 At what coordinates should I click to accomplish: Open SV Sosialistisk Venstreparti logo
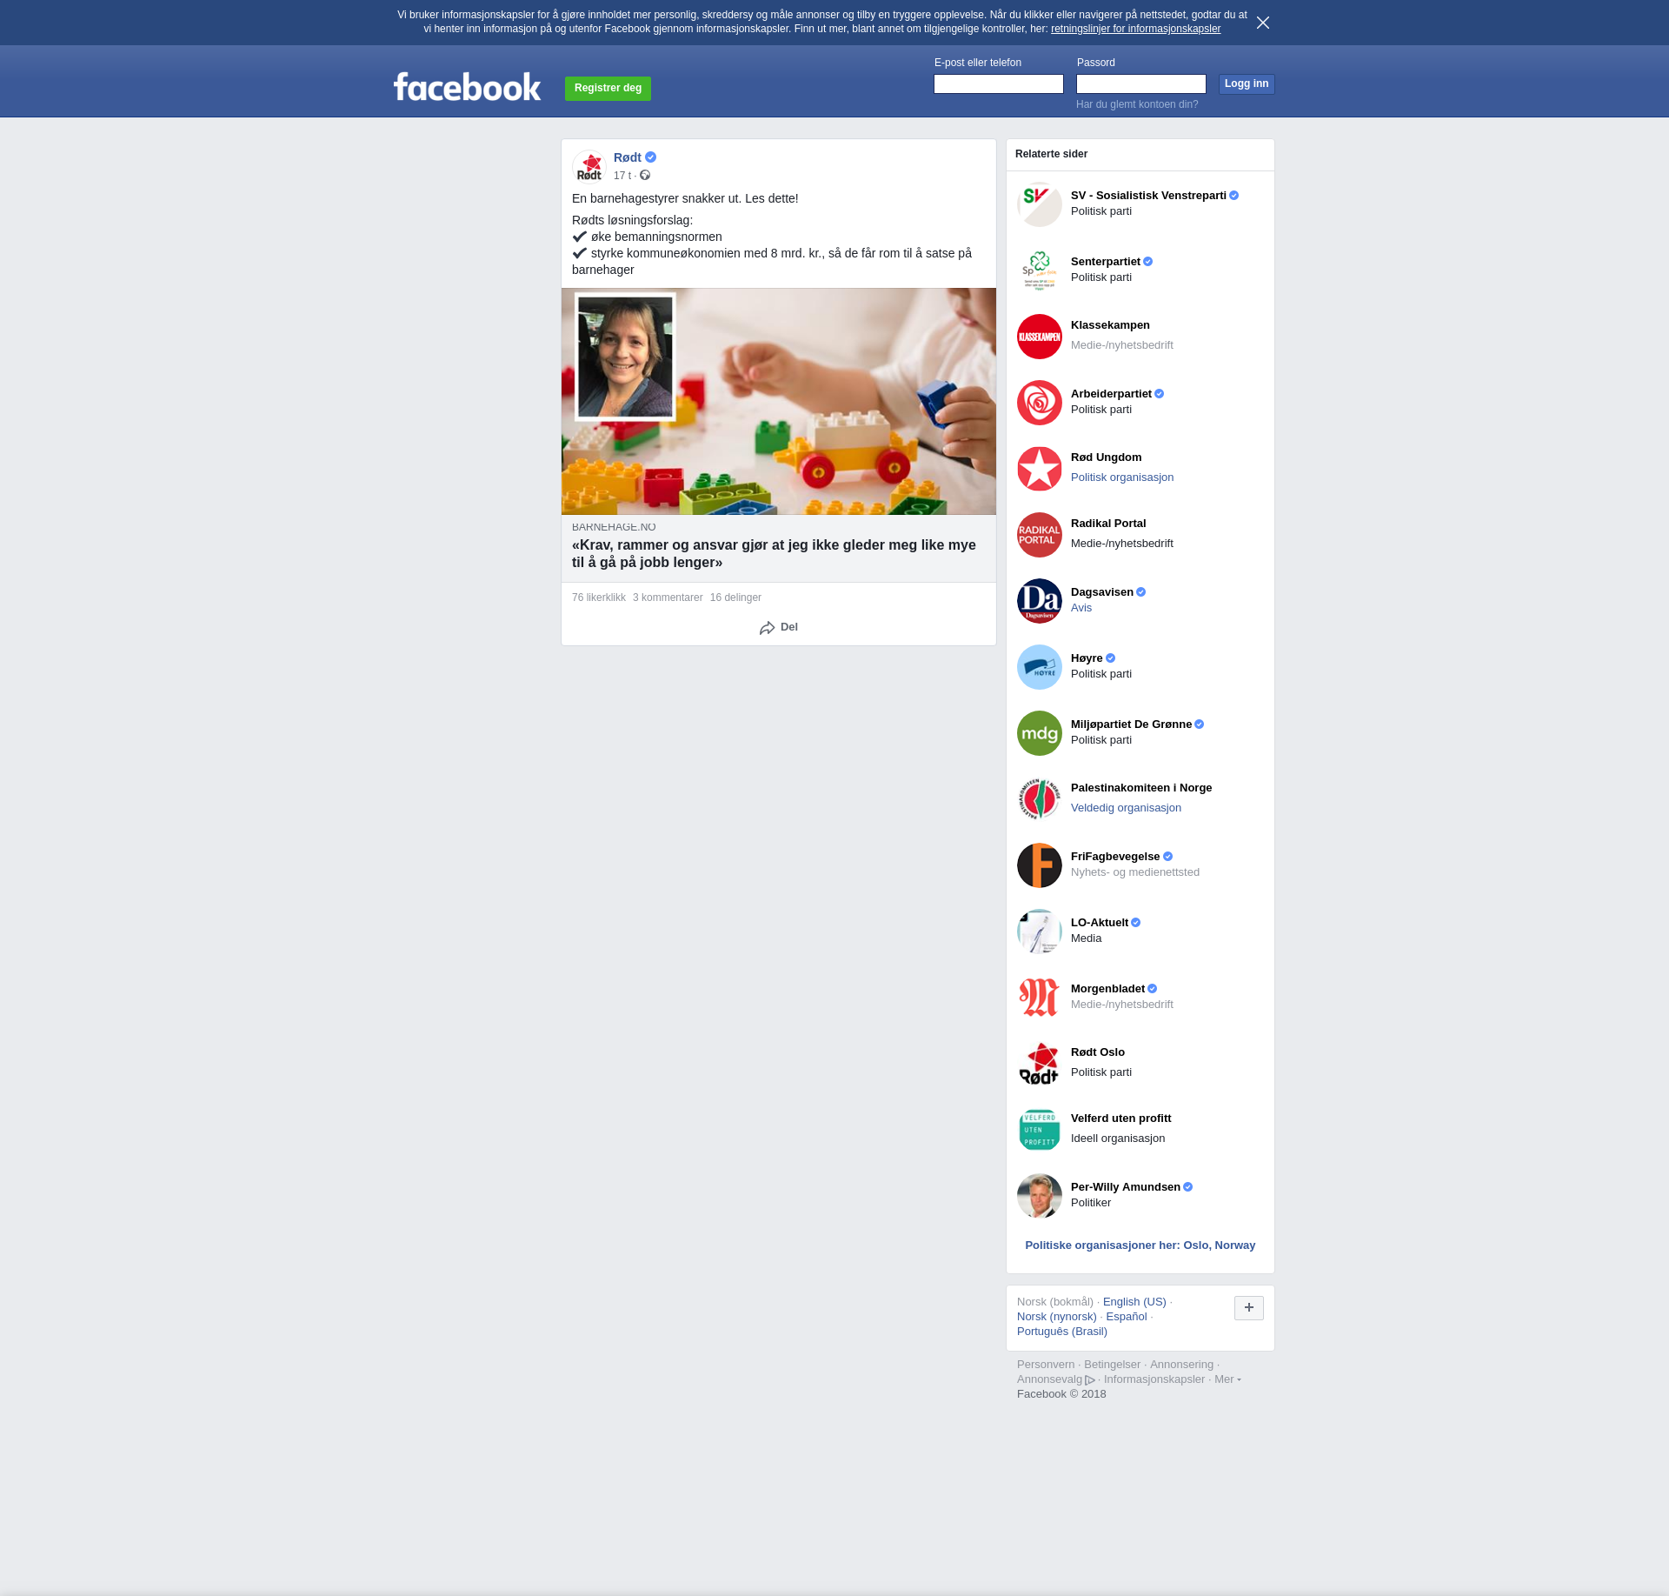pos(1040,204)
